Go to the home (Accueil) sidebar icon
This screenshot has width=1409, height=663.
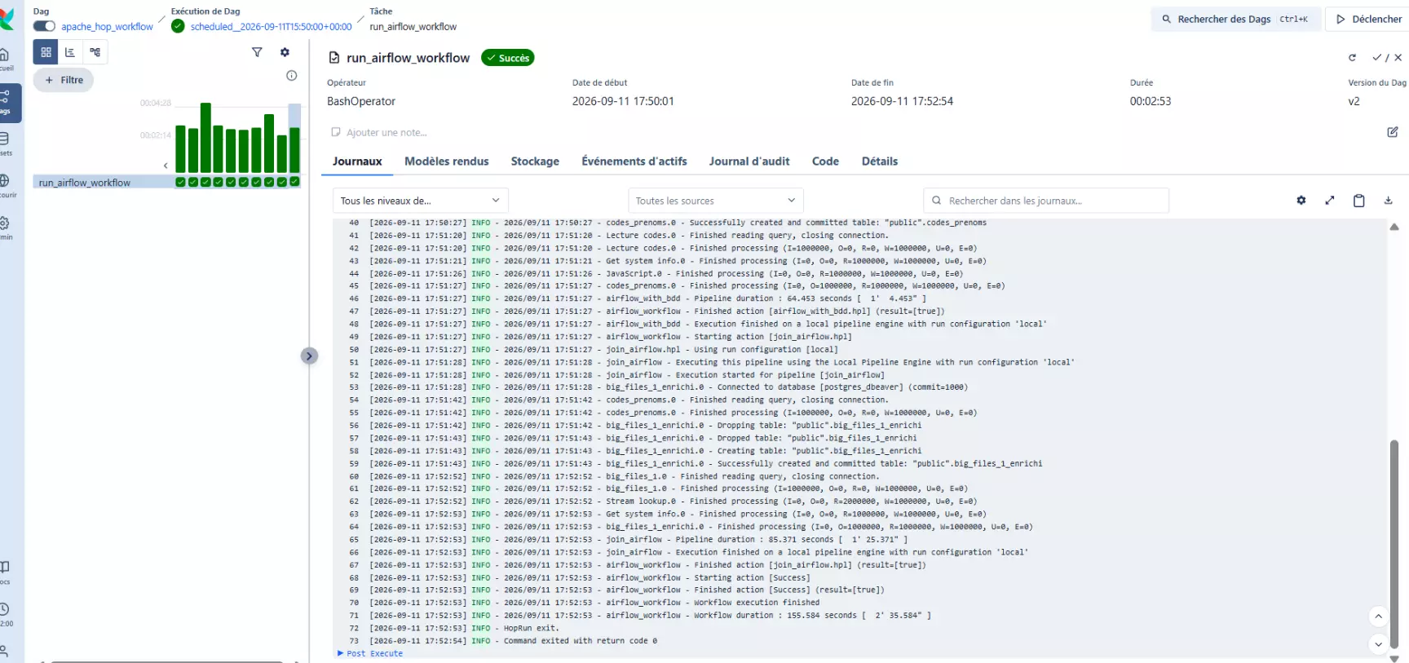click(x=6, y=60)
